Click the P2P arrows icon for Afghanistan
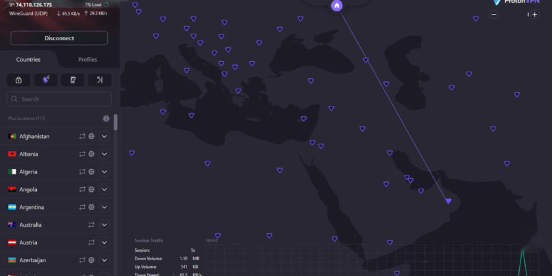The height and width of the screenshot is (276, 552). [82, 137]
